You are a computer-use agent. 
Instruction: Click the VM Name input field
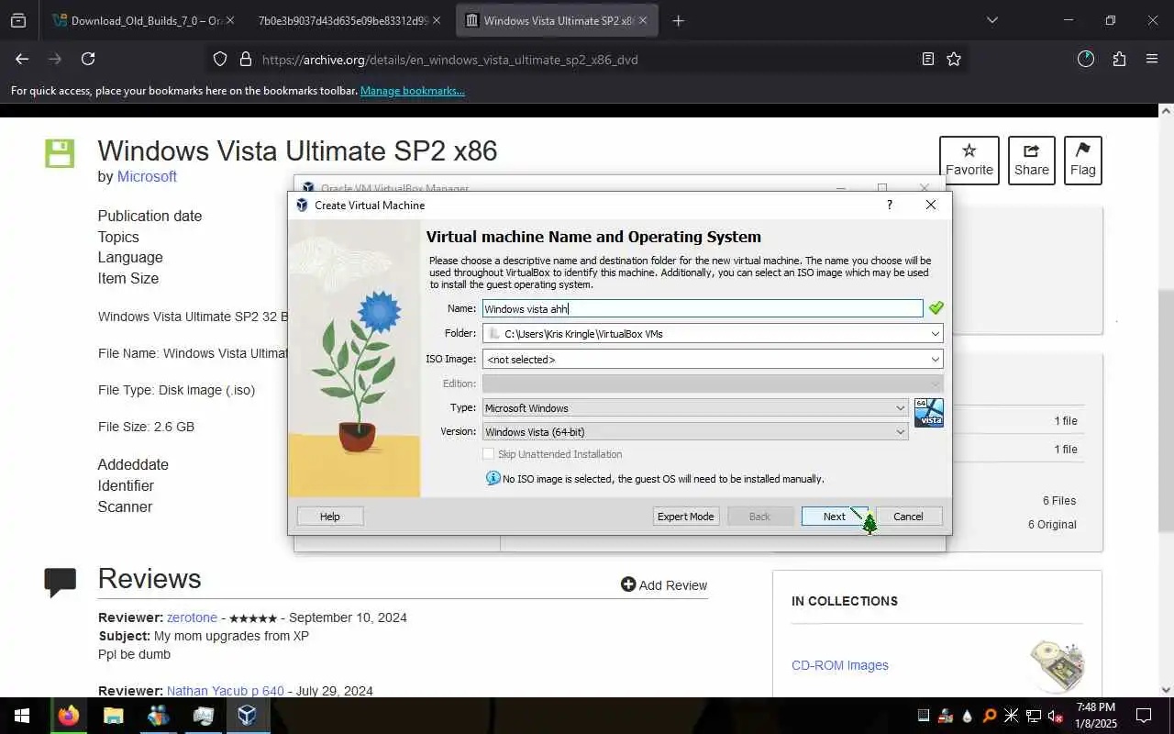point(703,309)
